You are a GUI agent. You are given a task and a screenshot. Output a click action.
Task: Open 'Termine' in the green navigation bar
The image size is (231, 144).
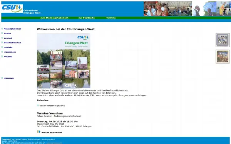[x=111, y=18]
